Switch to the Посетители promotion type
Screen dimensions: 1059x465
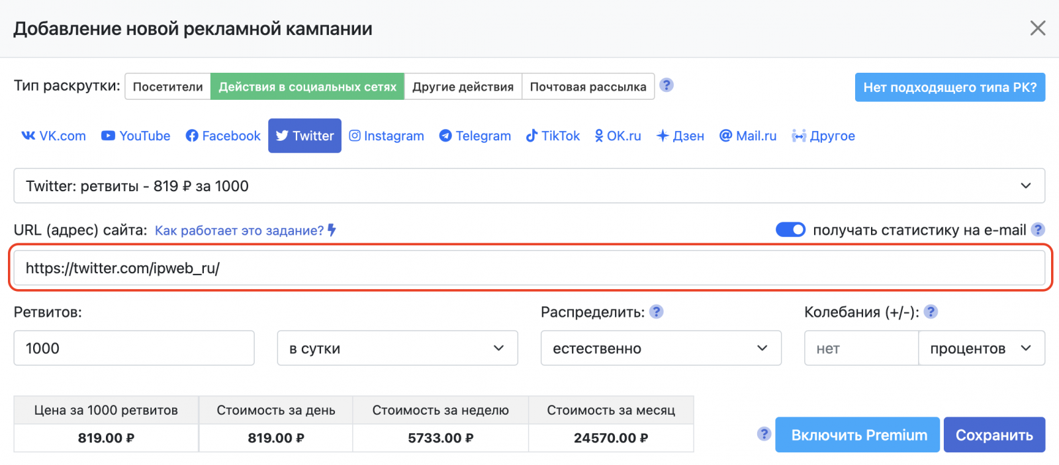coord(168,87)
